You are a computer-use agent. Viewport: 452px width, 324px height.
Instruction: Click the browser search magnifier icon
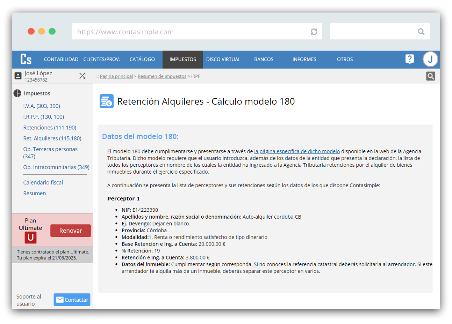click(x=421, y=32)
